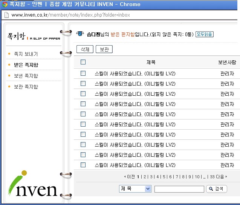
Task: Check the fourth message row checkbox
Action: point(83,104)
